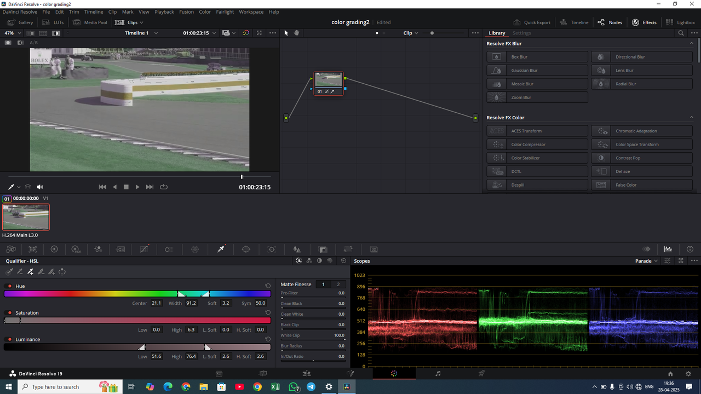The height and width of the screenshot is (394, 701).
Task: Disable the Saturation qualifier channel
Action: 9,312
